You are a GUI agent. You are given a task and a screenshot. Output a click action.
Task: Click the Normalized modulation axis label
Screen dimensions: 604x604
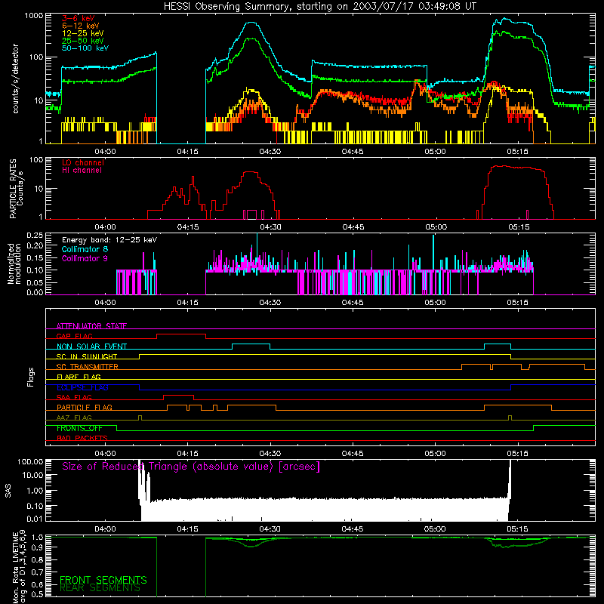[x=14, y=263]
